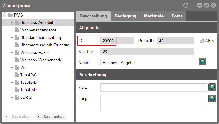Click the Nach unten button
Screen dimensions: 219x124
click(x=51, y=117)
